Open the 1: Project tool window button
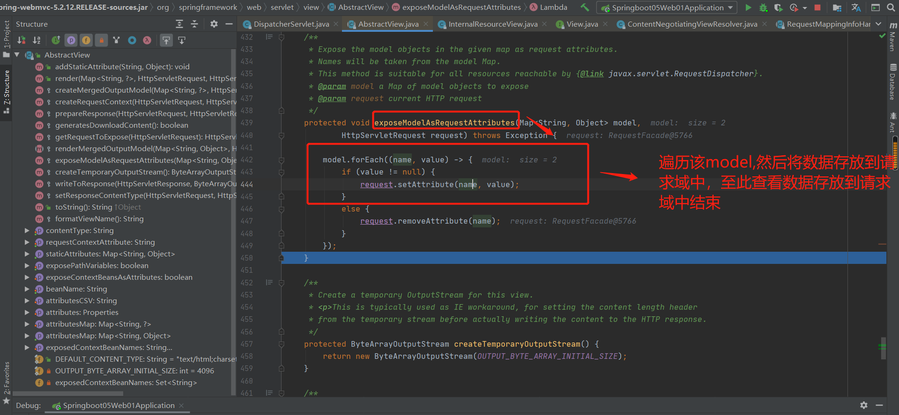The height and width of the screenshot is (415, 899). [x=6, y=38]
